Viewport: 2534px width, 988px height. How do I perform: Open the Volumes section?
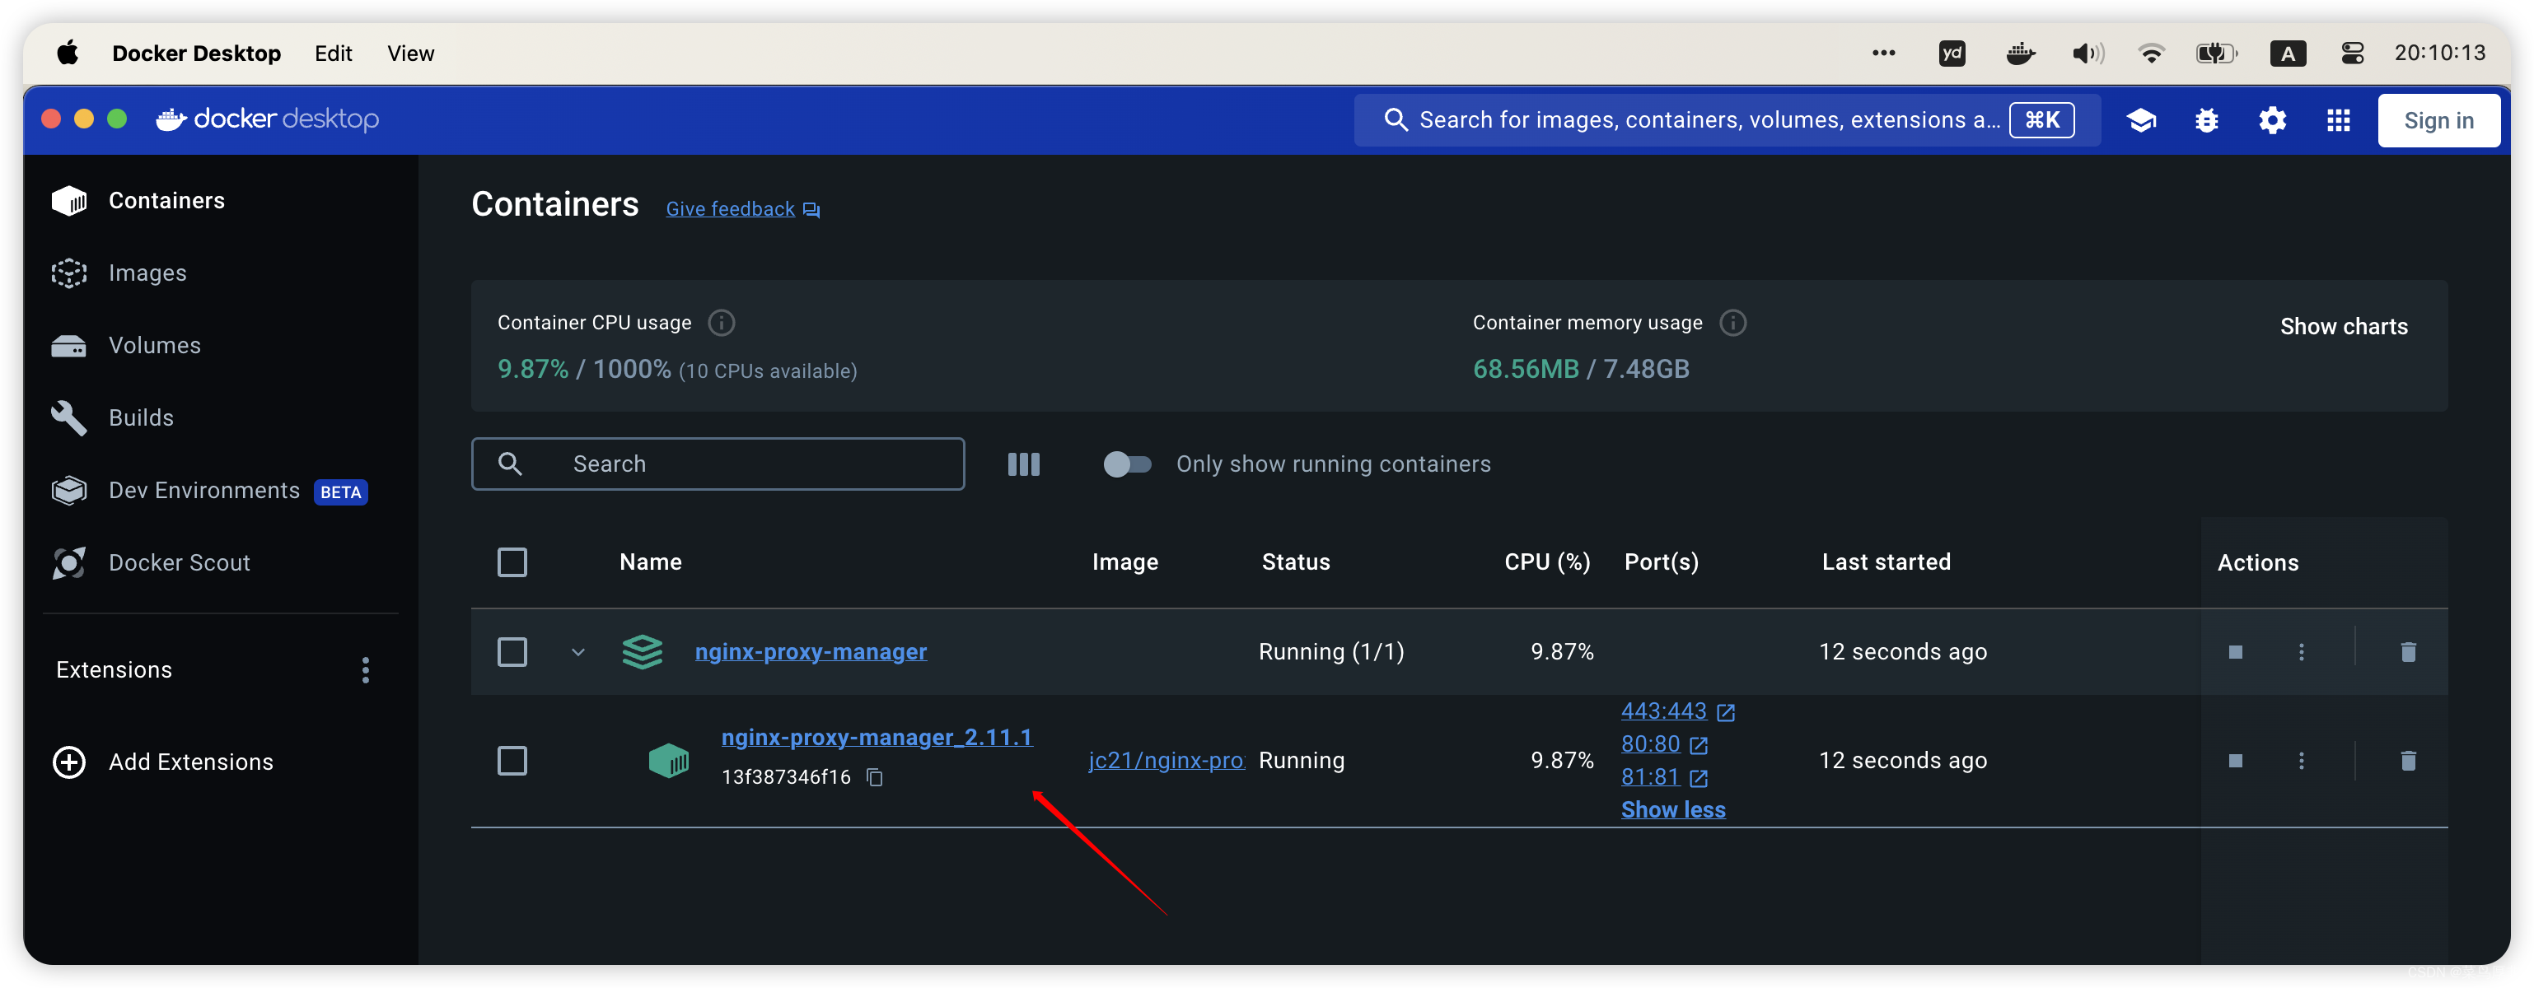(x=153, y=345)
